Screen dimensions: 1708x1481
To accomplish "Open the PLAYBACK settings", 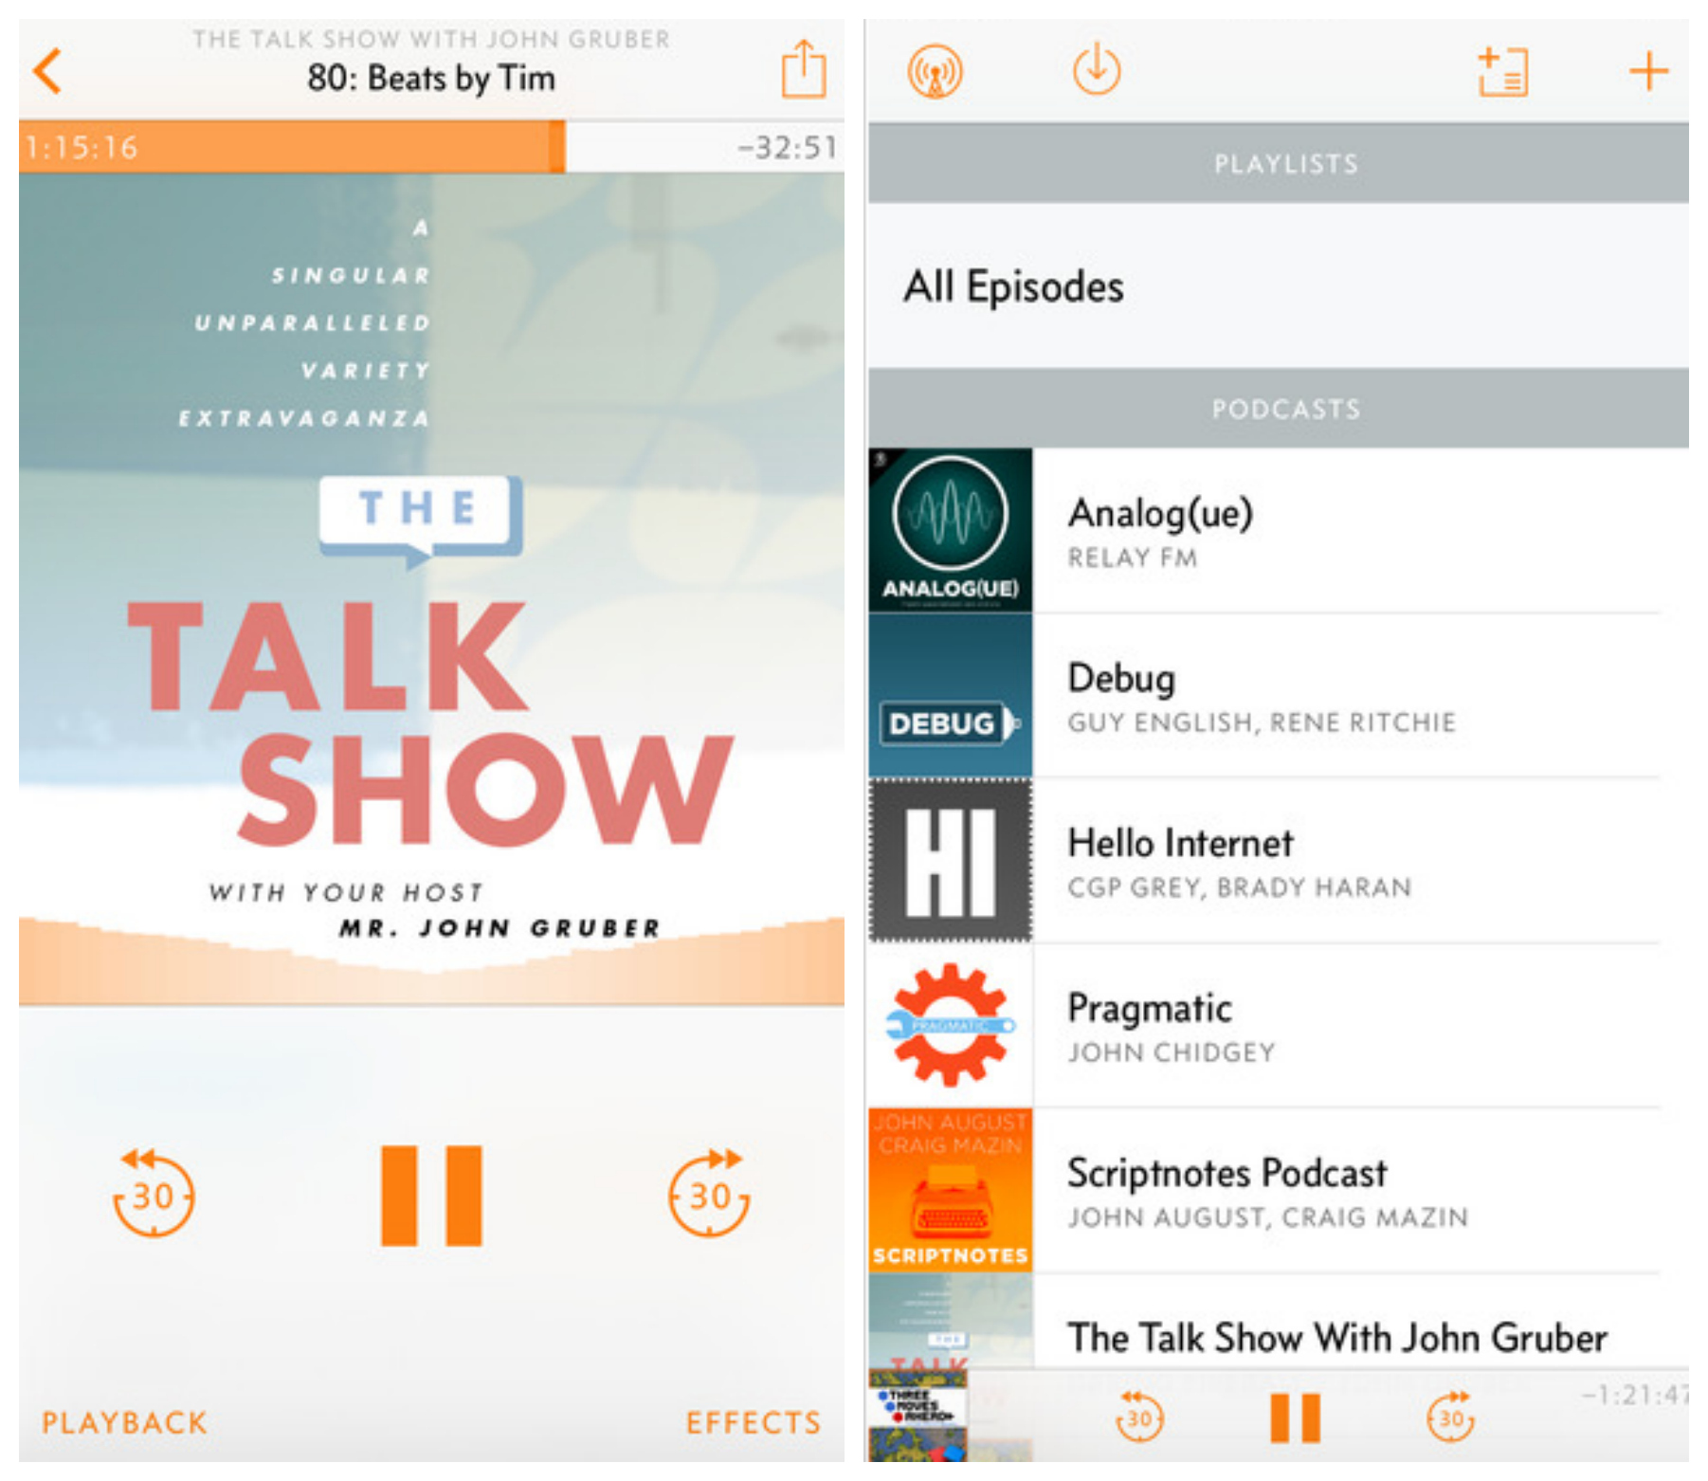I will 124,1422.
